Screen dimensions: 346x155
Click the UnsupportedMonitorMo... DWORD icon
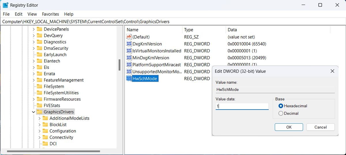click(129, 71)
